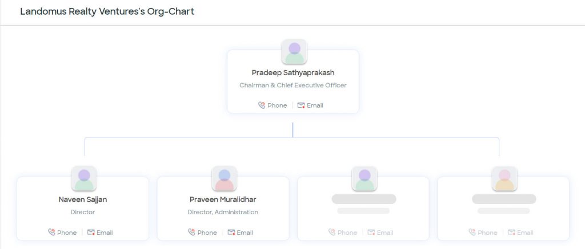Screen dimensions: 585x249
Task: Open Pradeep Sathyaprakash's Email link
Action: (310, 105)
